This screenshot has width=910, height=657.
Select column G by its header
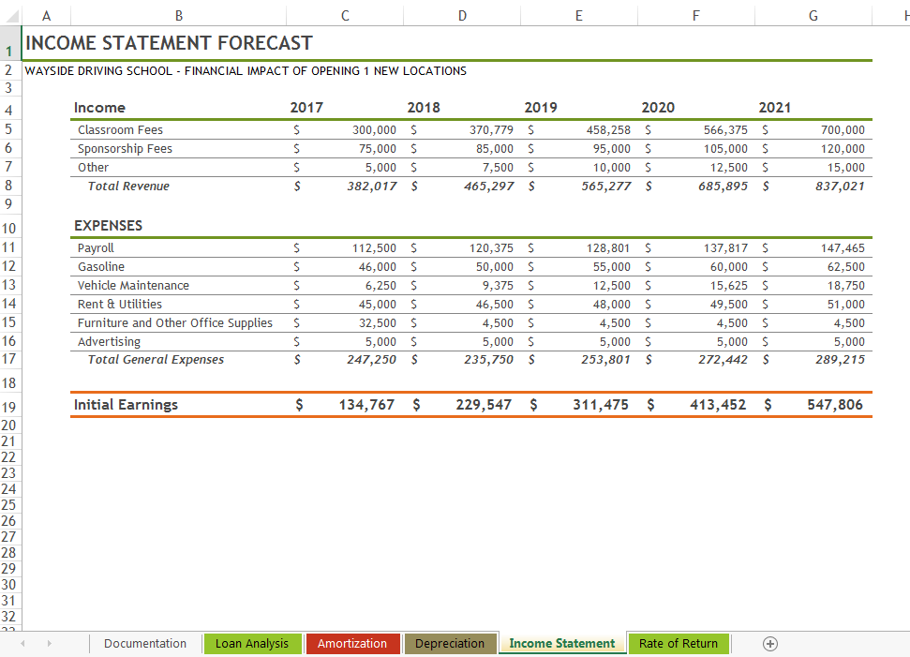813,16
